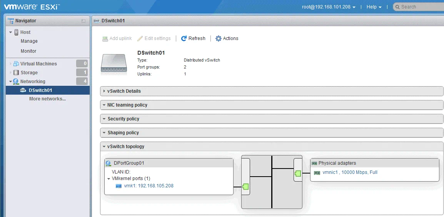Image resolution: width=444 pixels, height=217 pixels.
Task: Click the green port connector near DPortGroup01
Action: [245, 187]
